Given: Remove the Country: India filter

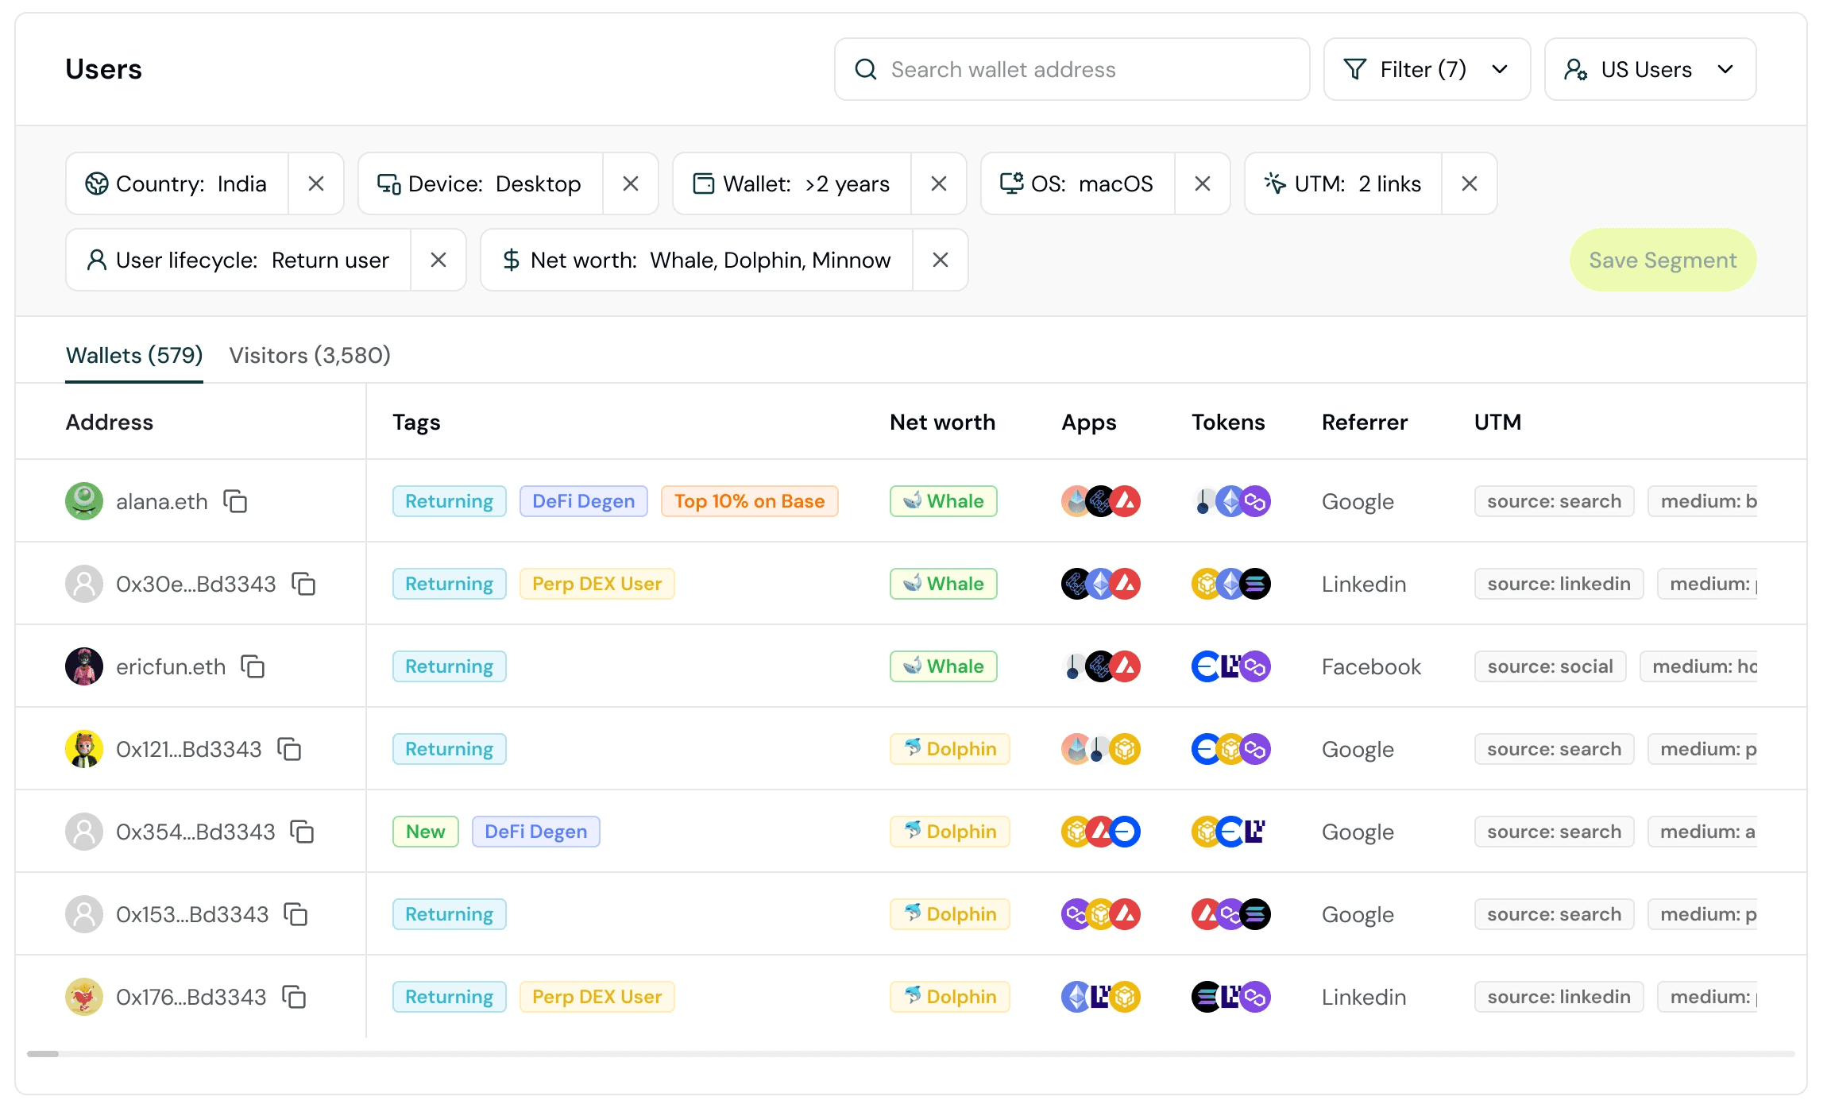Looking at the screenshot, I should point(316,183).
